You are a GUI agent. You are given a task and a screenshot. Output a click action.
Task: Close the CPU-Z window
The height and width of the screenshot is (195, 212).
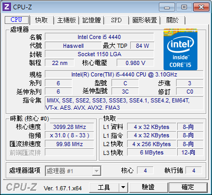click(201, 7)
